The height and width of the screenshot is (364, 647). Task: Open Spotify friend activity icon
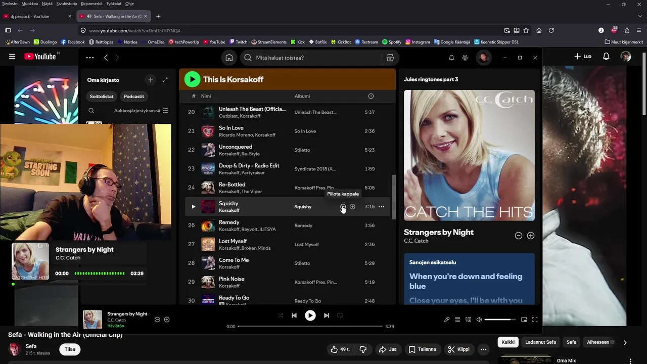tap(465, 58)
